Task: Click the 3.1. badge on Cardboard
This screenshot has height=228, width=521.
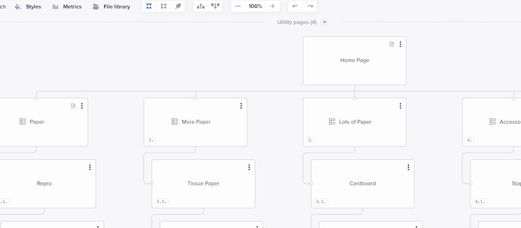Action: [320, 202]
